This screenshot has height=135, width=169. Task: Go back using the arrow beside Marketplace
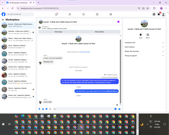point(3,20)
